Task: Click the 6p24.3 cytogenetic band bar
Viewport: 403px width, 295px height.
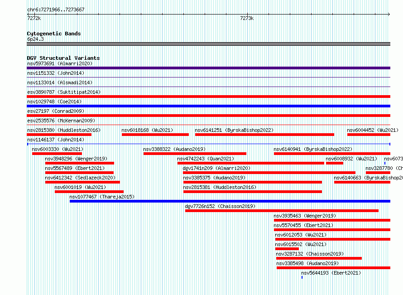Action: point(208,44)
